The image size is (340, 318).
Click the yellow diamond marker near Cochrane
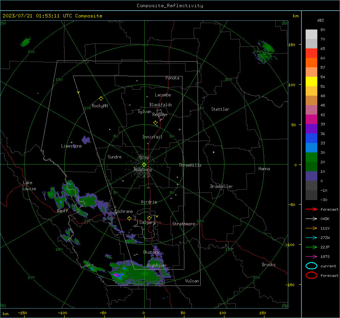click(129, 218)
